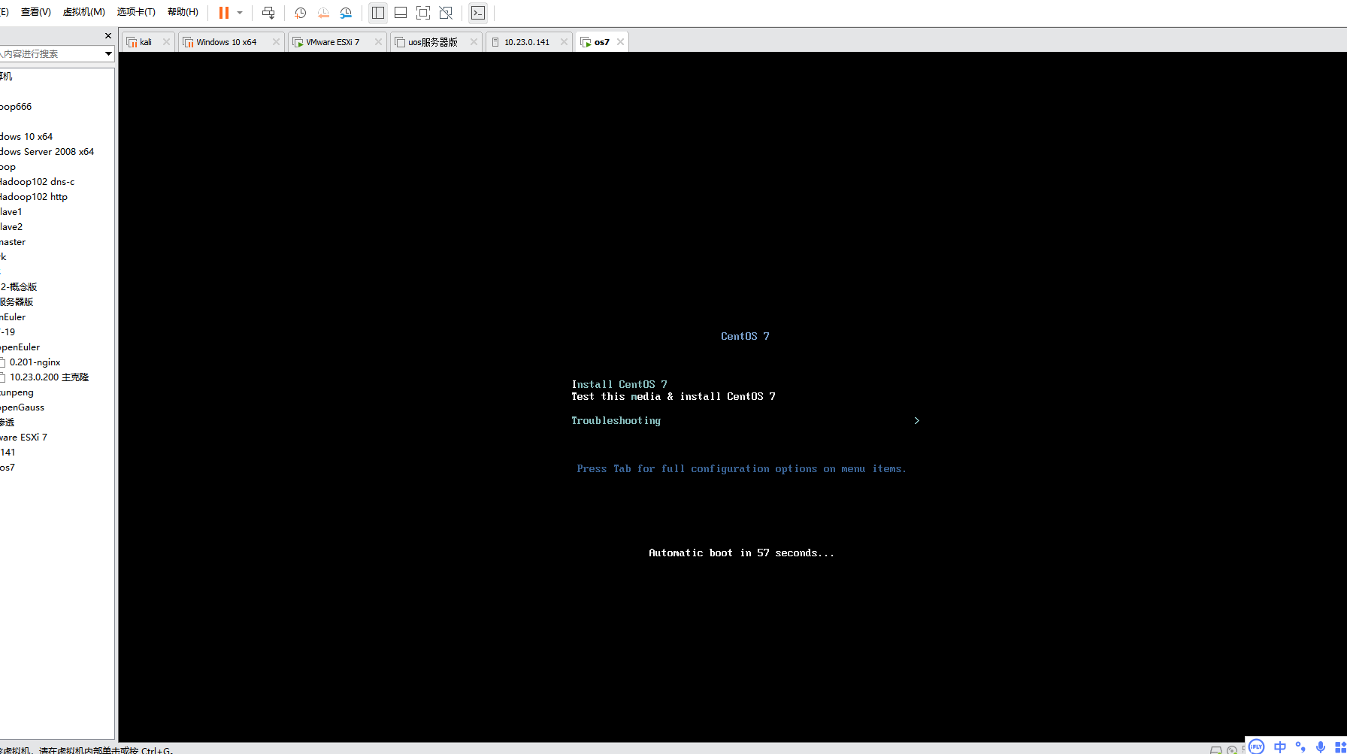
Task: Toggle the punctuation mode icon
Action: (1300, 746)
